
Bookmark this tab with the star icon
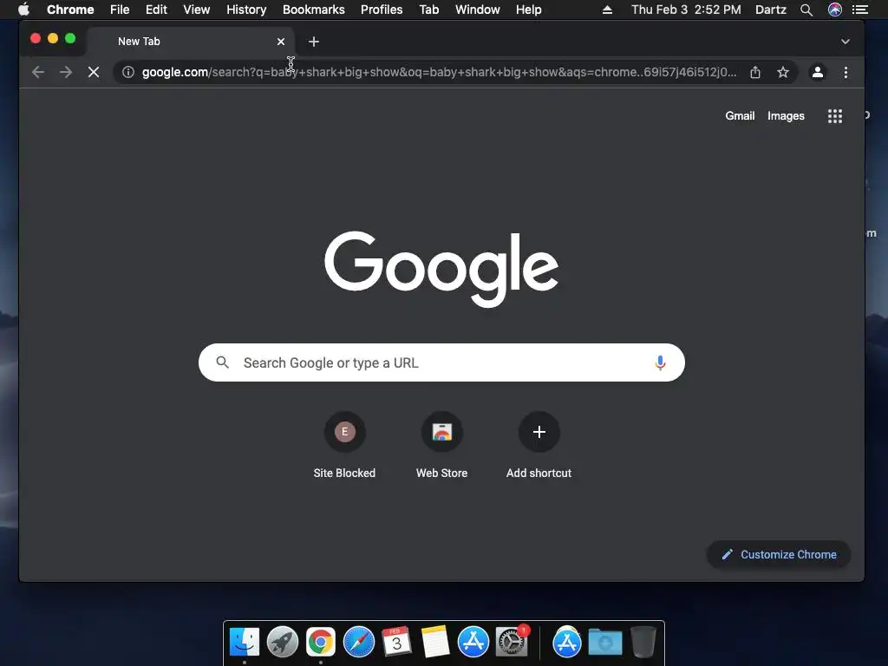(783, 73)
